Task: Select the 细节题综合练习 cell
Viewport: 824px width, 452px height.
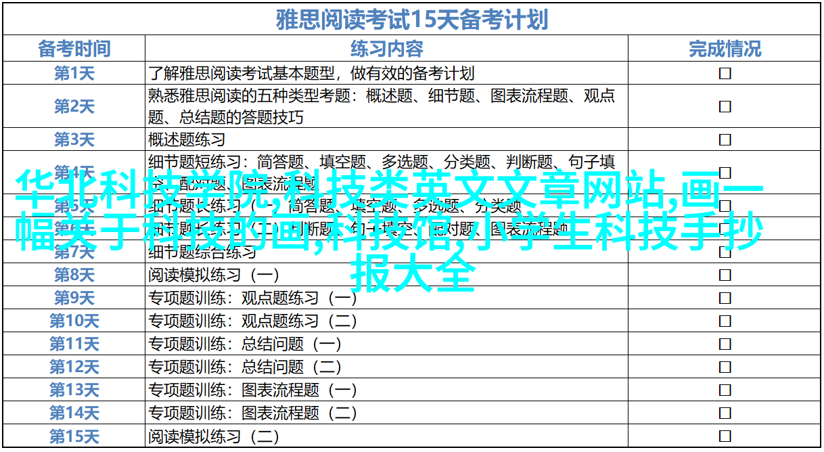Action: (x=386, y=252)
